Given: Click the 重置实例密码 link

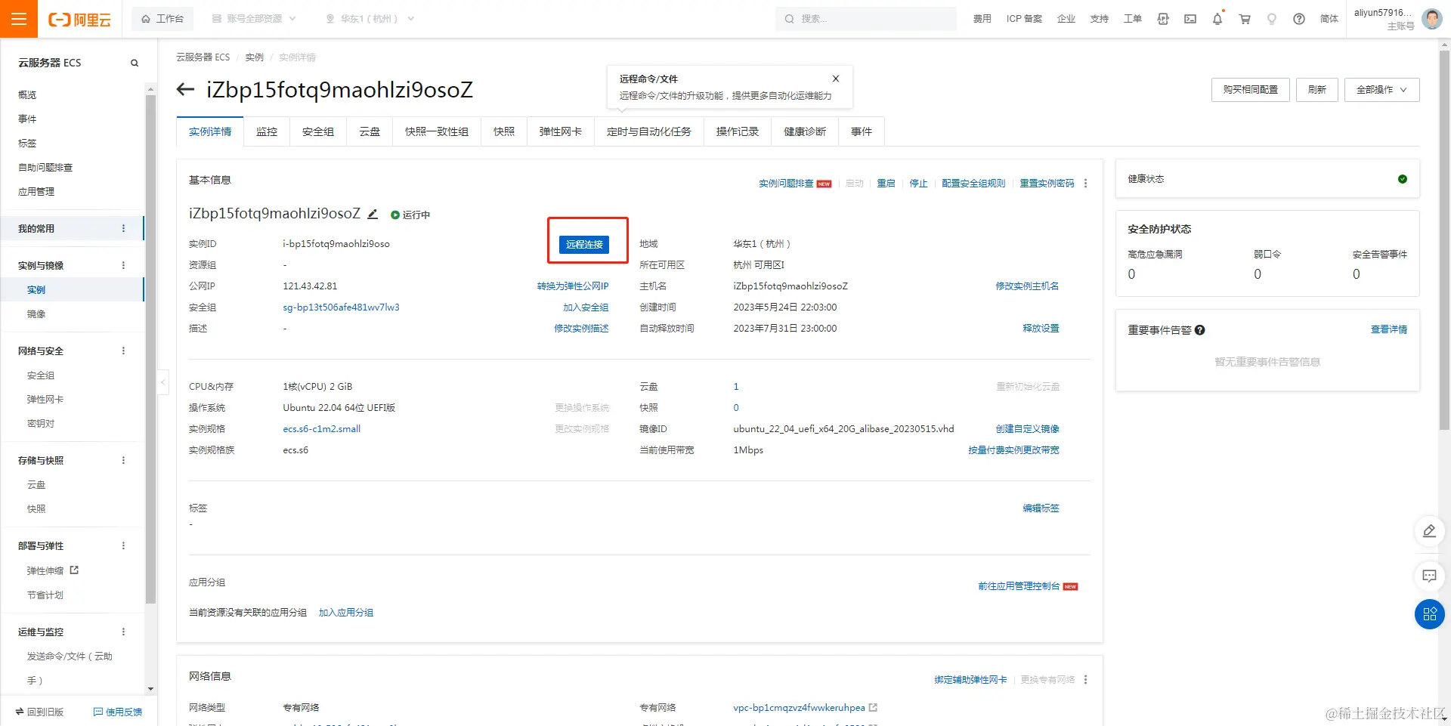Looking at the screenshot, I should [1047, 184].
